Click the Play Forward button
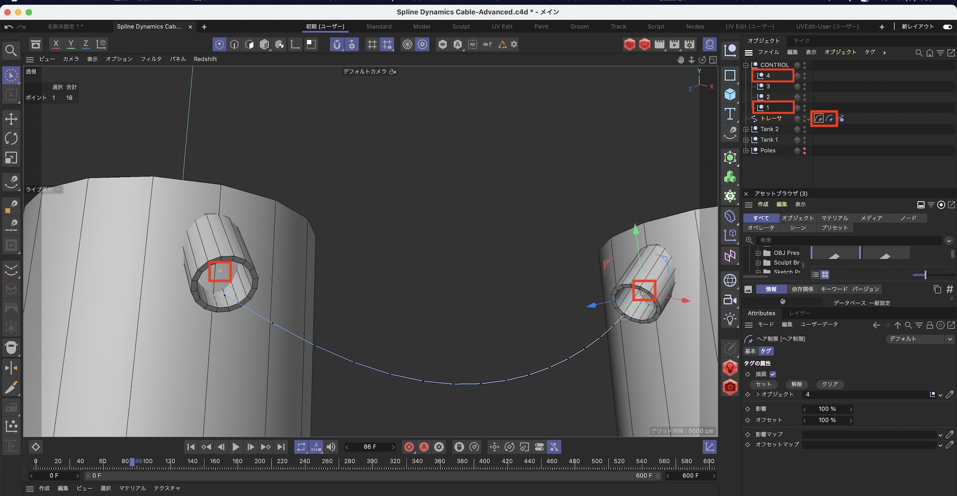The height and width of the screenshot is (496, 957). pos(235,447)
